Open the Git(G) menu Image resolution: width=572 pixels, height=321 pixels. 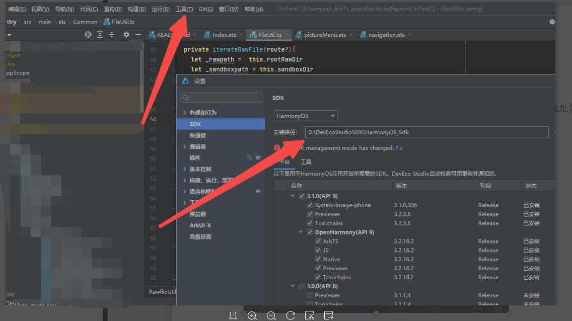pyautogui.click(x=206, y=9)
